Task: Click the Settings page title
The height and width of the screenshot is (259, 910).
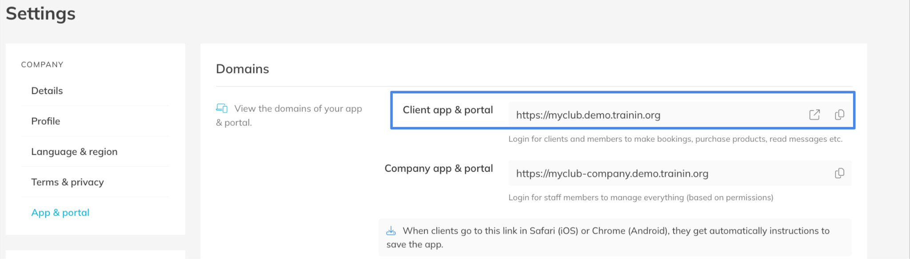Action: pyautogui.click(x=41, y=13)
